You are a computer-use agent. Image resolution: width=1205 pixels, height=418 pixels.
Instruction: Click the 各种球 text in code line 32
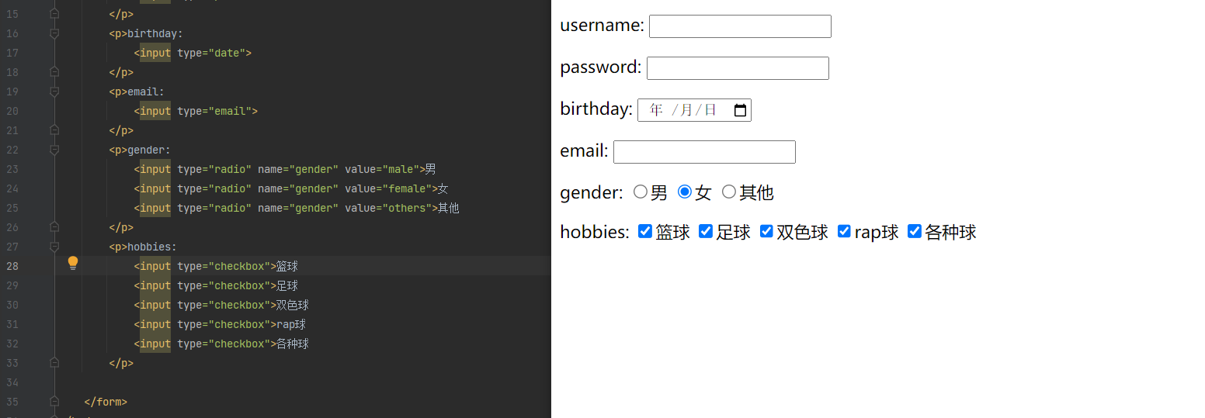pos(293,344)
